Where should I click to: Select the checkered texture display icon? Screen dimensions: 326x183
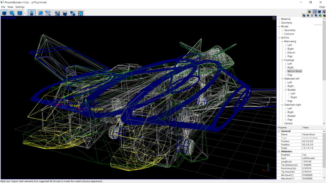(324, 12)
